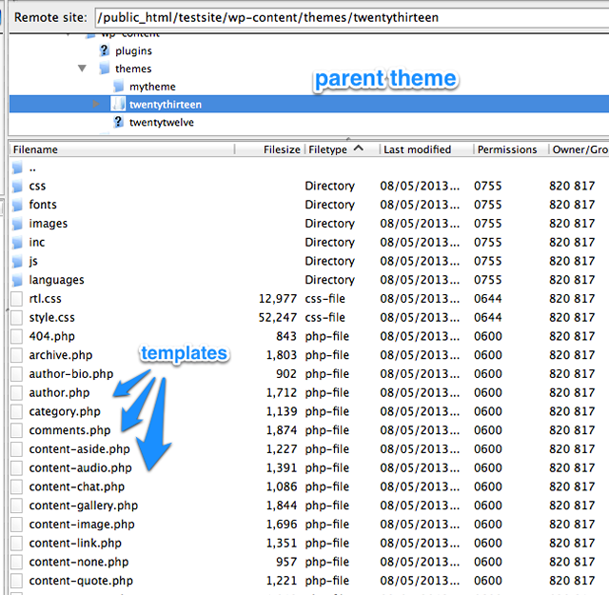Select the mytheme folder icon
Screen dimensions: 609x595
point(118,87)
